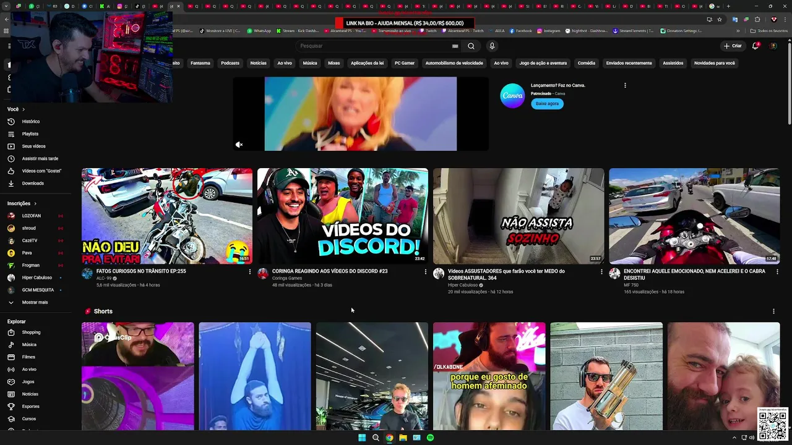The height and width of the screenshot is (445, 792).
Task: Click the Notícias icon in Explorar
Action: coord(11,394)
